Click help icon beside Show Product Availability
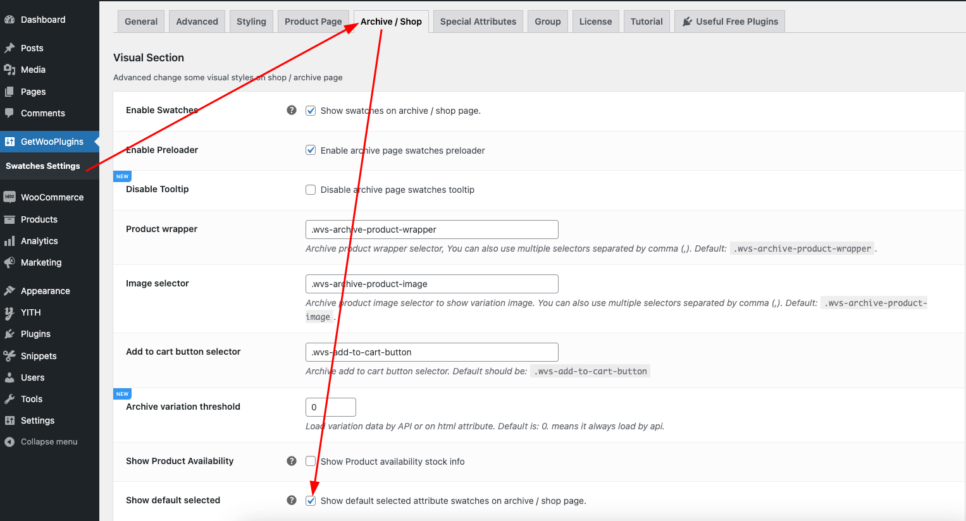The width and height of the screenshot is (966, 521). pos(292,461)
